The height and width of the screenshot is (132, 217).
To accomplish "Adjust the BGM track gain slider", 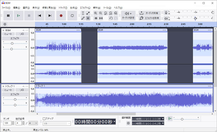I will (x=12, y=43).
